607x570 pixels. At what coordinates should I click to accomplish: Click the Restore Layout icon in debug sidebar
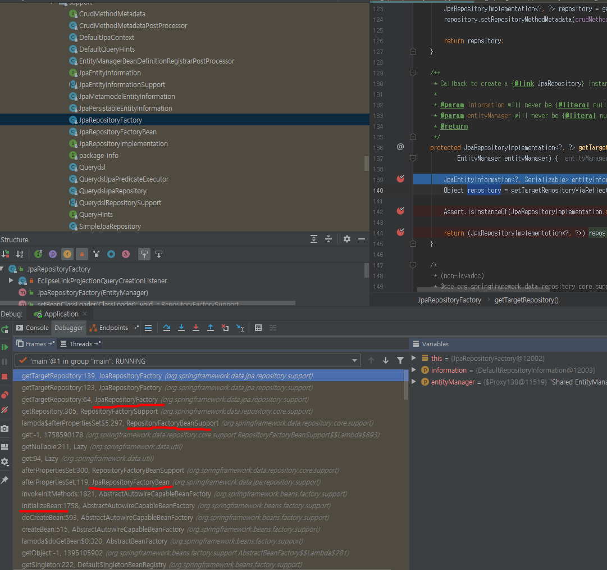[4, 447]
